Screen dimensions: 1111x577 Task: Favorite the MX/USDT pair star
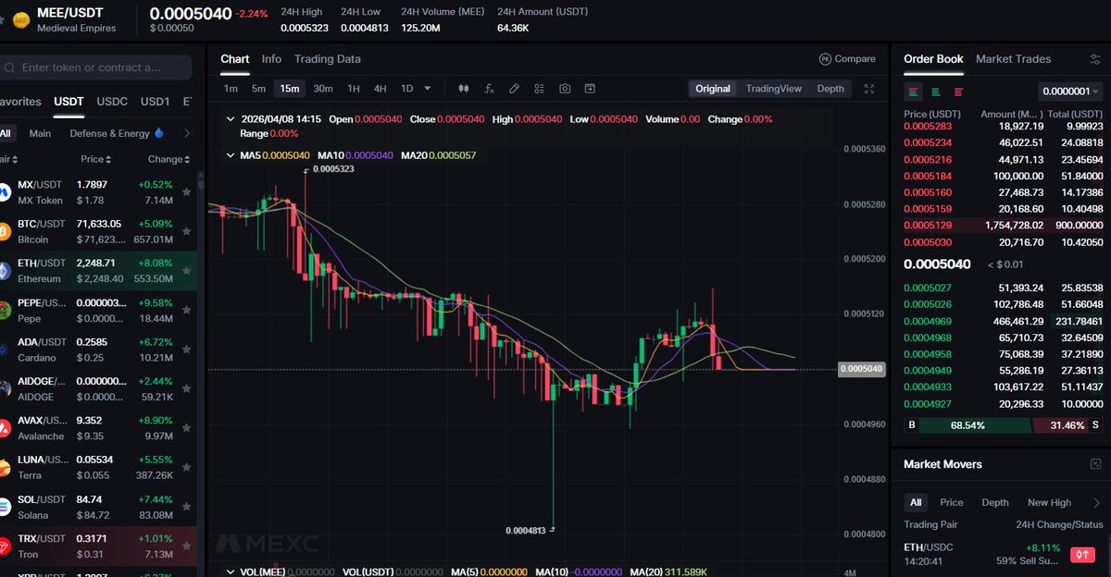187,192
